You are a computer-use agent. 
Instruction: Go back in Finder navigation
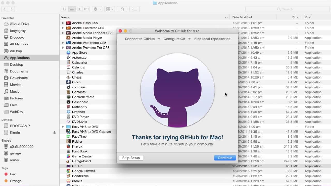click(x=4, y=9)
